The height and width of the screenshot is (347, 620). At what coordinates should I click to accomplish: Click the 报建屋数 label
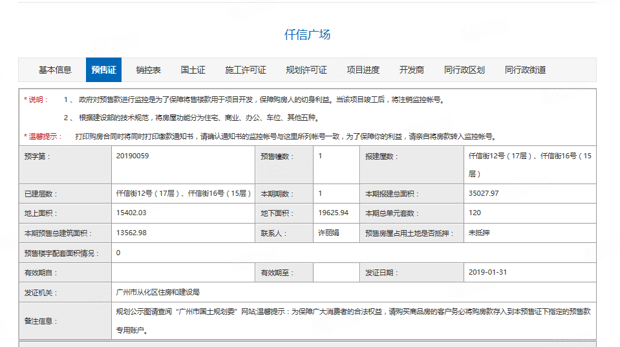pos(381,156)
